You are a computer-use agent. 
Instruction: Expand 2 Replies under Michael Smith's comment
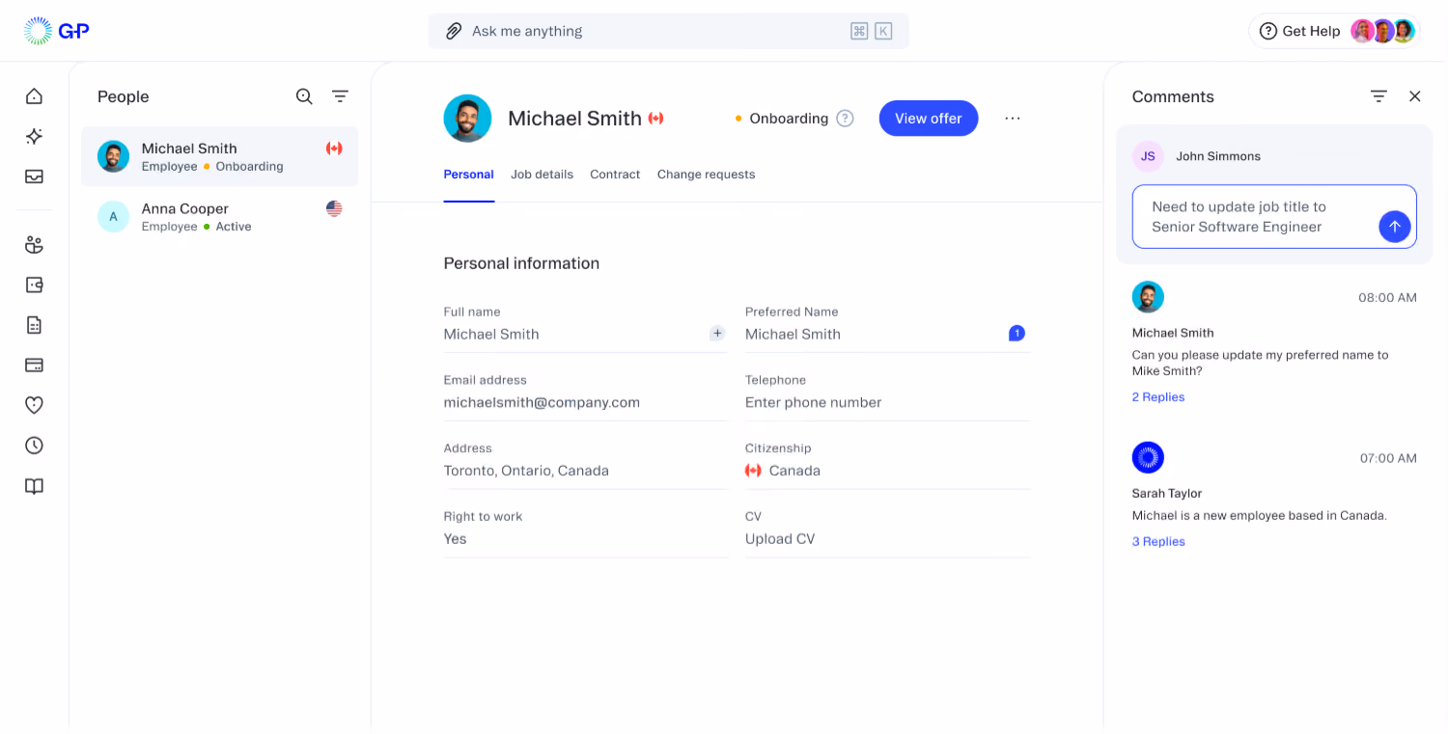[1157, 397]
